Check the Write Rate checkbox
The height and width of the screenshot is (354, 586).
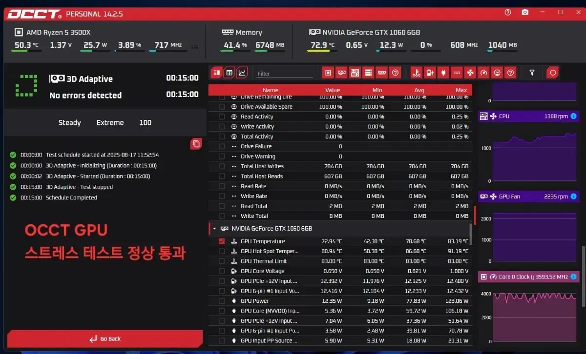(222, 196)
